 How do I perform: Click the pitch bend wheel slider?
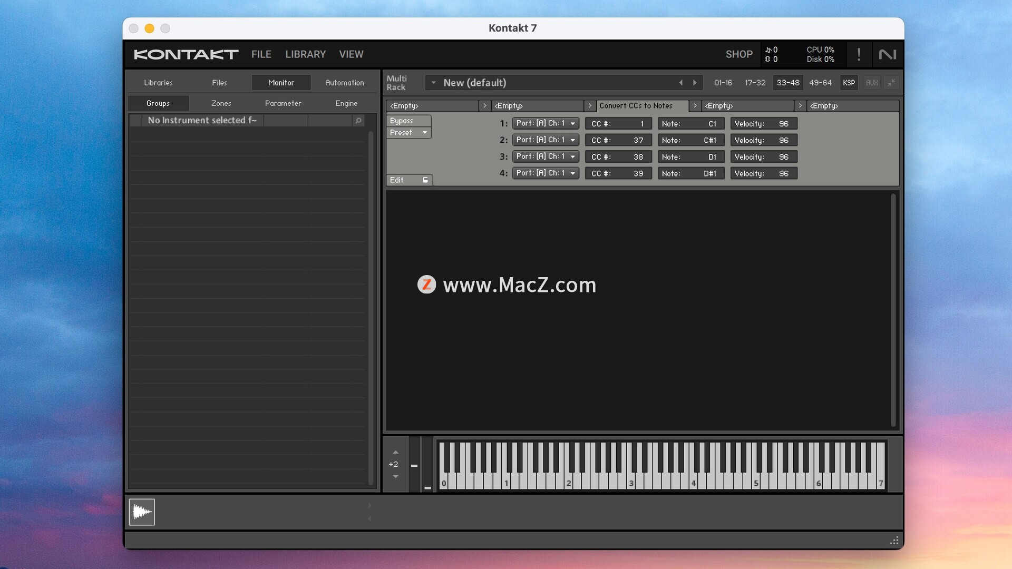tap(414, 465)
